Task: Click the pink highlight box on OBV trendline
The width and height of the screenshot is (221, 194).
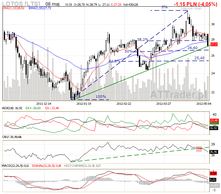Action: point(199,149)
